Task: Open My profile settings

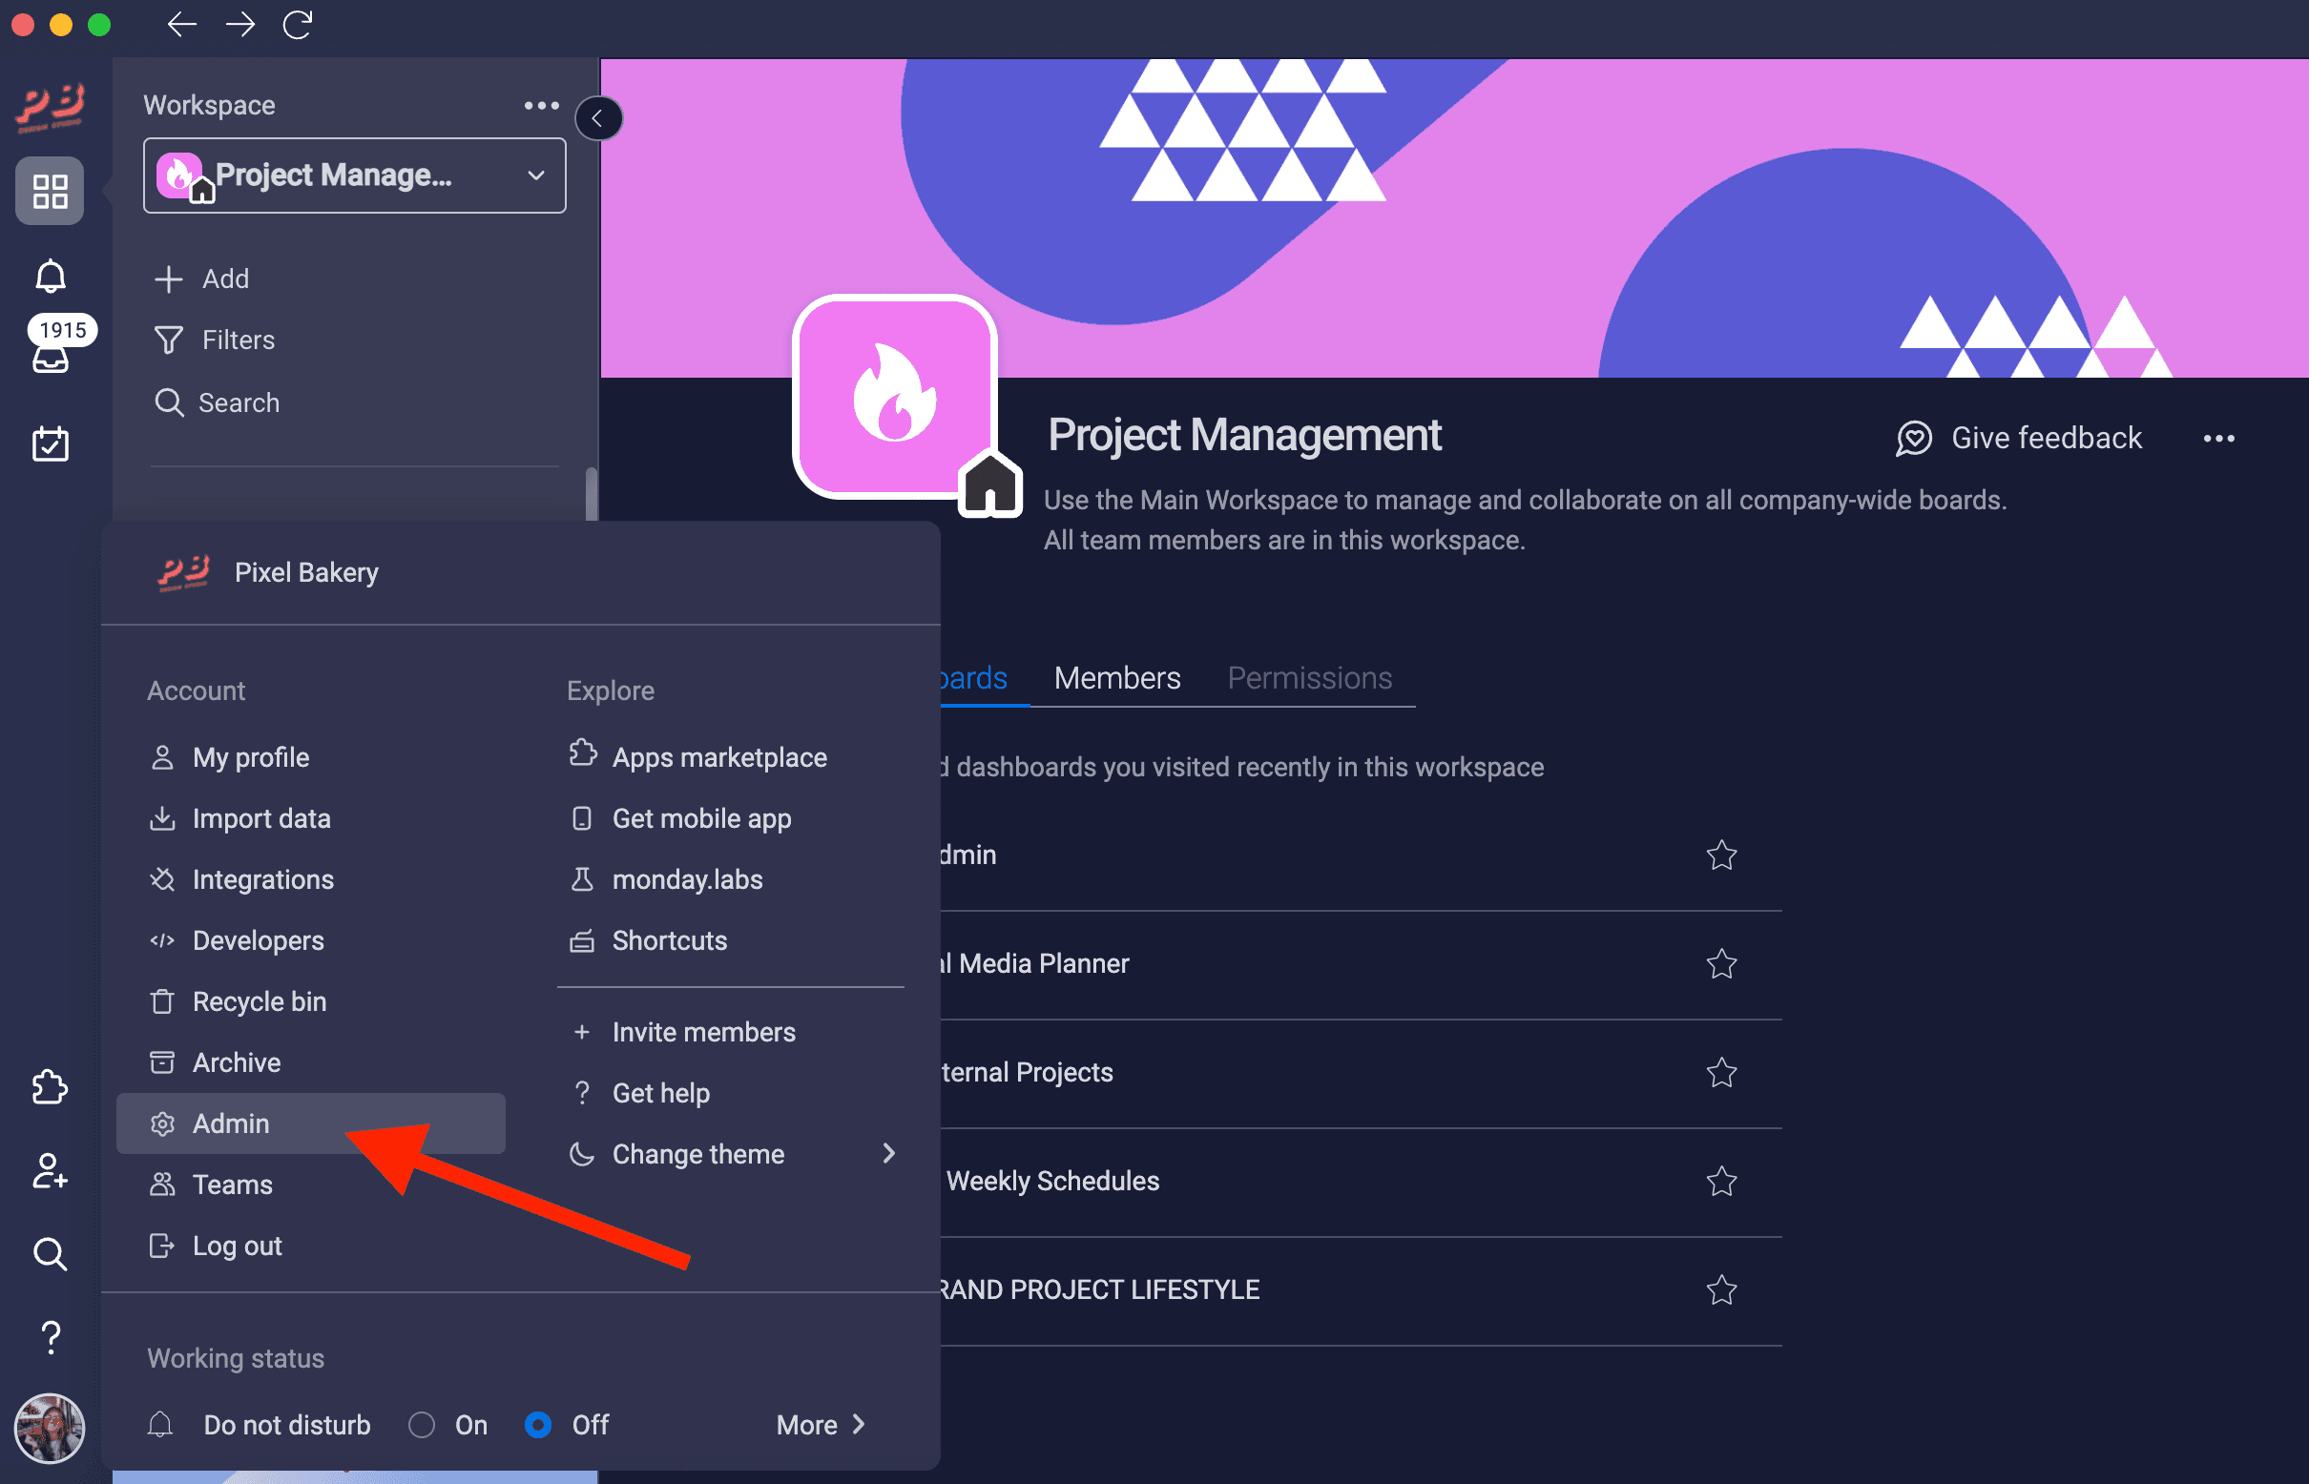Action: click(251, 755)
